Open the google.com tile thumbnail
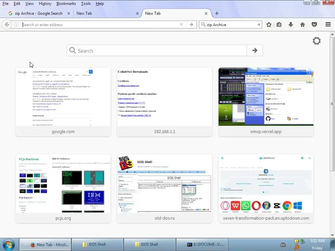This screenshot has height=251, width=335. (x=63, y=97)
